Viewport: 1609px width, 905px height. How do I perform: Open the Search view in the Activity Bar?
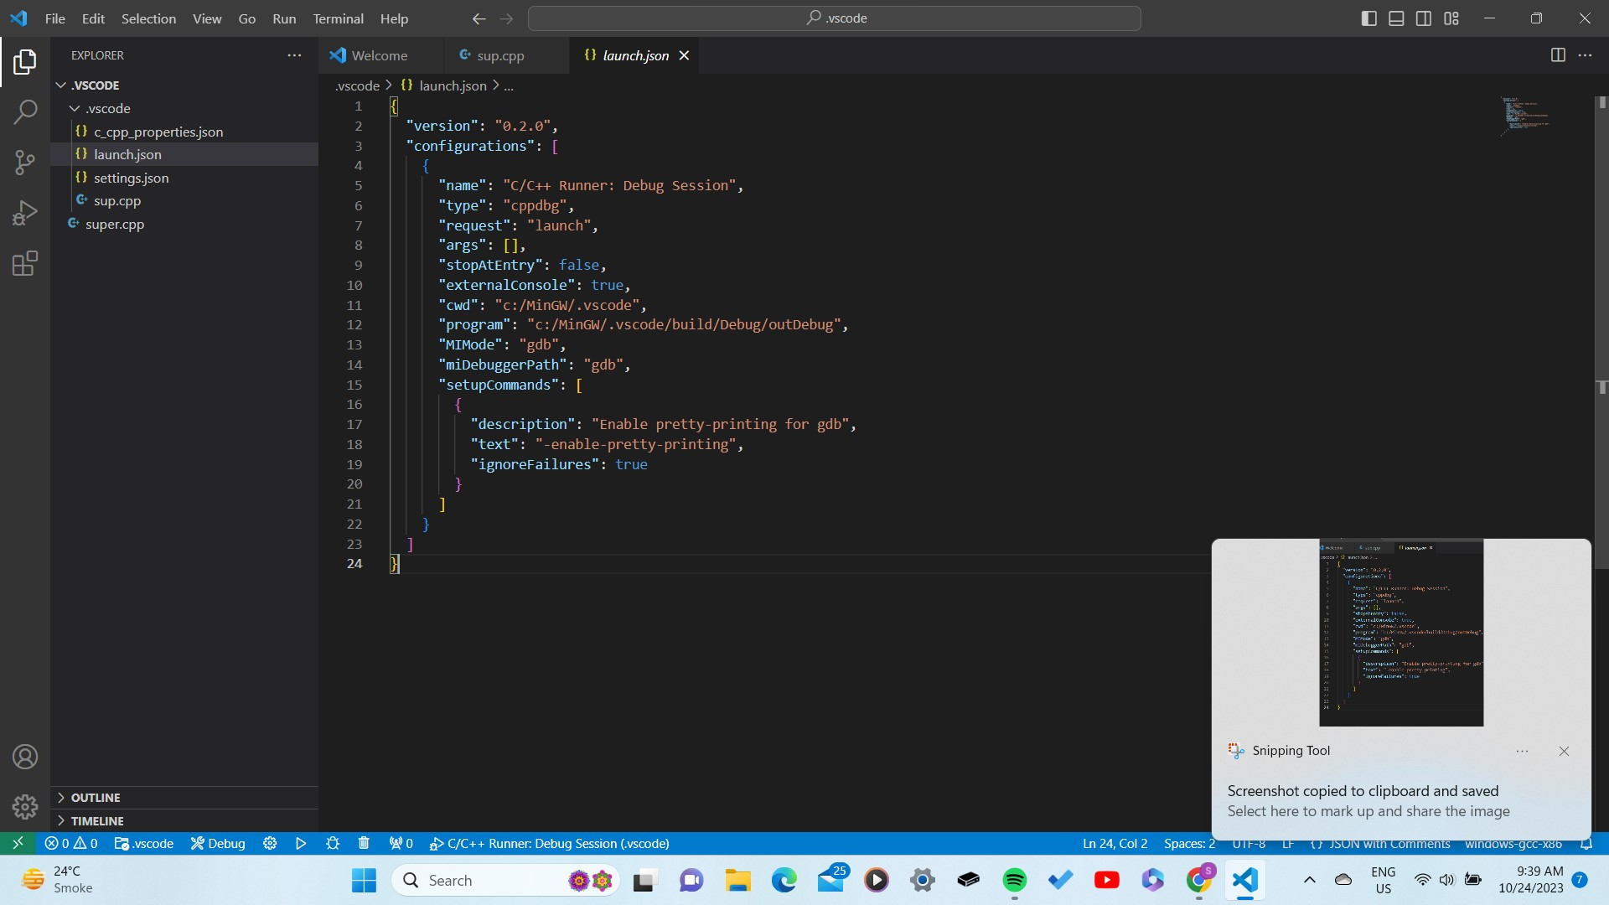click(x=25, y=111)
